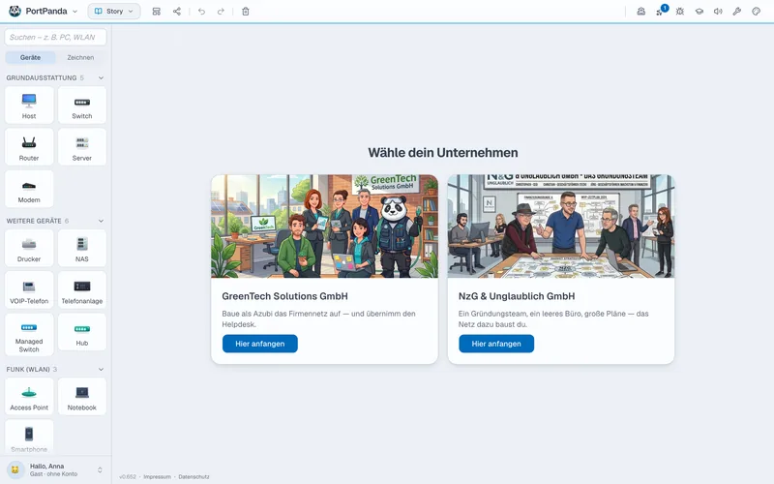
Task: Open the Story mode dropdown
Action: point(114,11)
